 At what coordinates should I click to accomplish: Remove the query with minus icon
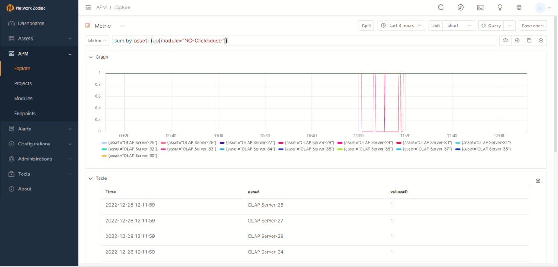[x=541, y=41]
